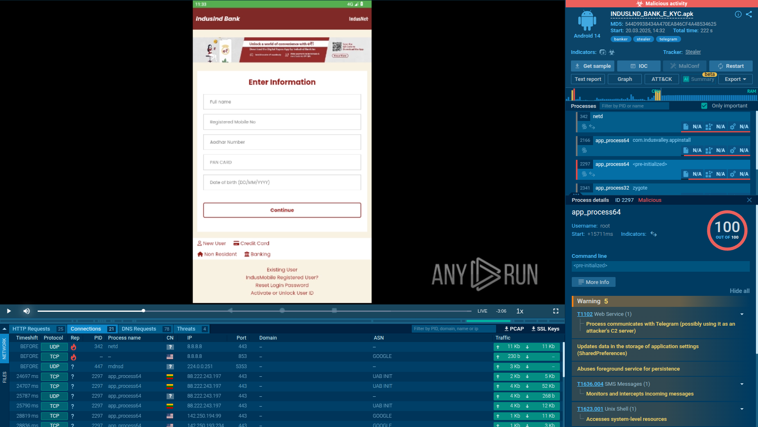Collapse warnings with Hide all
This screenshot has width=758, height=427.
[740, 291]
